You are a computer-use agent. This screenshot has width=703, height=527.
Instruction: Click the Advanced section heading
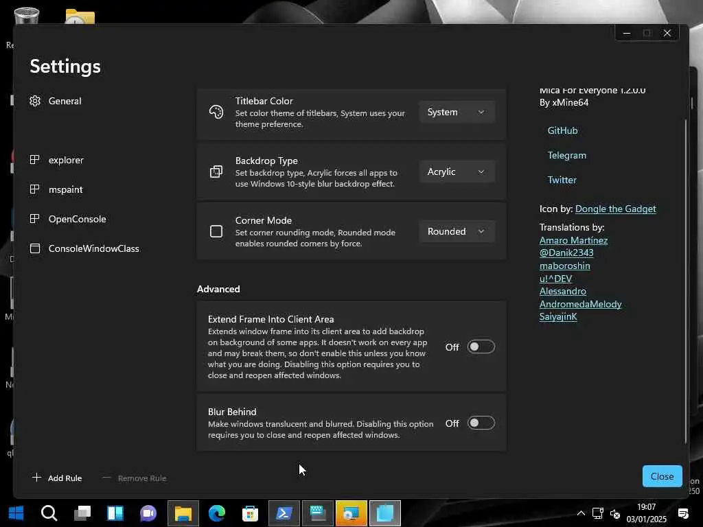coord(218,289)
